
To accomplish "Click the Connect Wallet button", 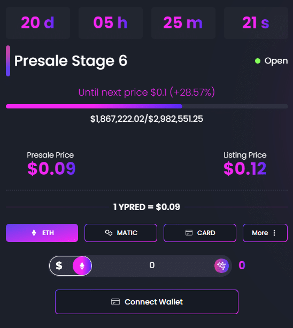I will (147, 302).
